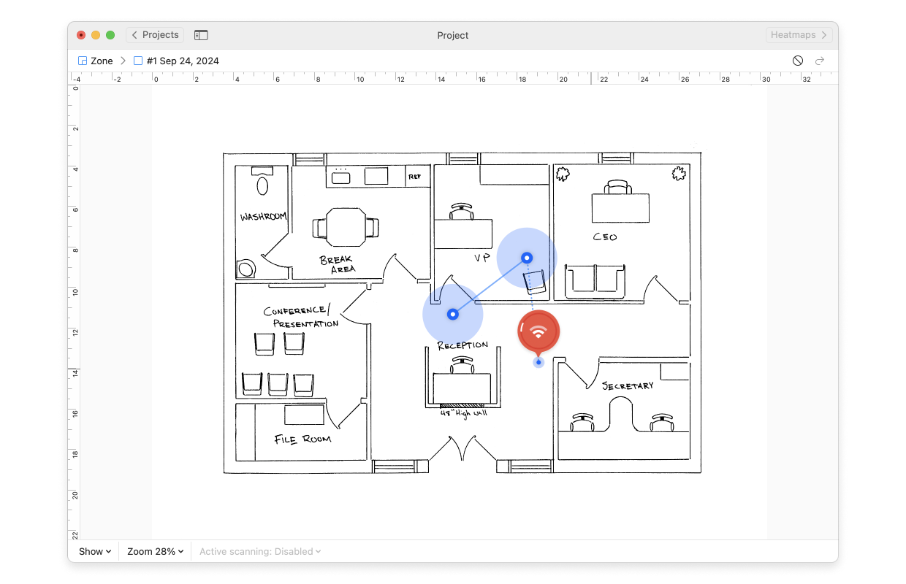Image resolution: width=906 pixels, height=584 pixels.
Task: Click small blue dot below Wi-Fi pin
Action: pyautogui.click(x=538, y=362)
